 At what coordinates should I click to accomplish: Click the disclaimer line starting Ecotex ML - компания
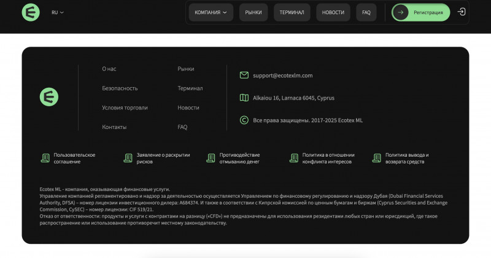point(104,189)
